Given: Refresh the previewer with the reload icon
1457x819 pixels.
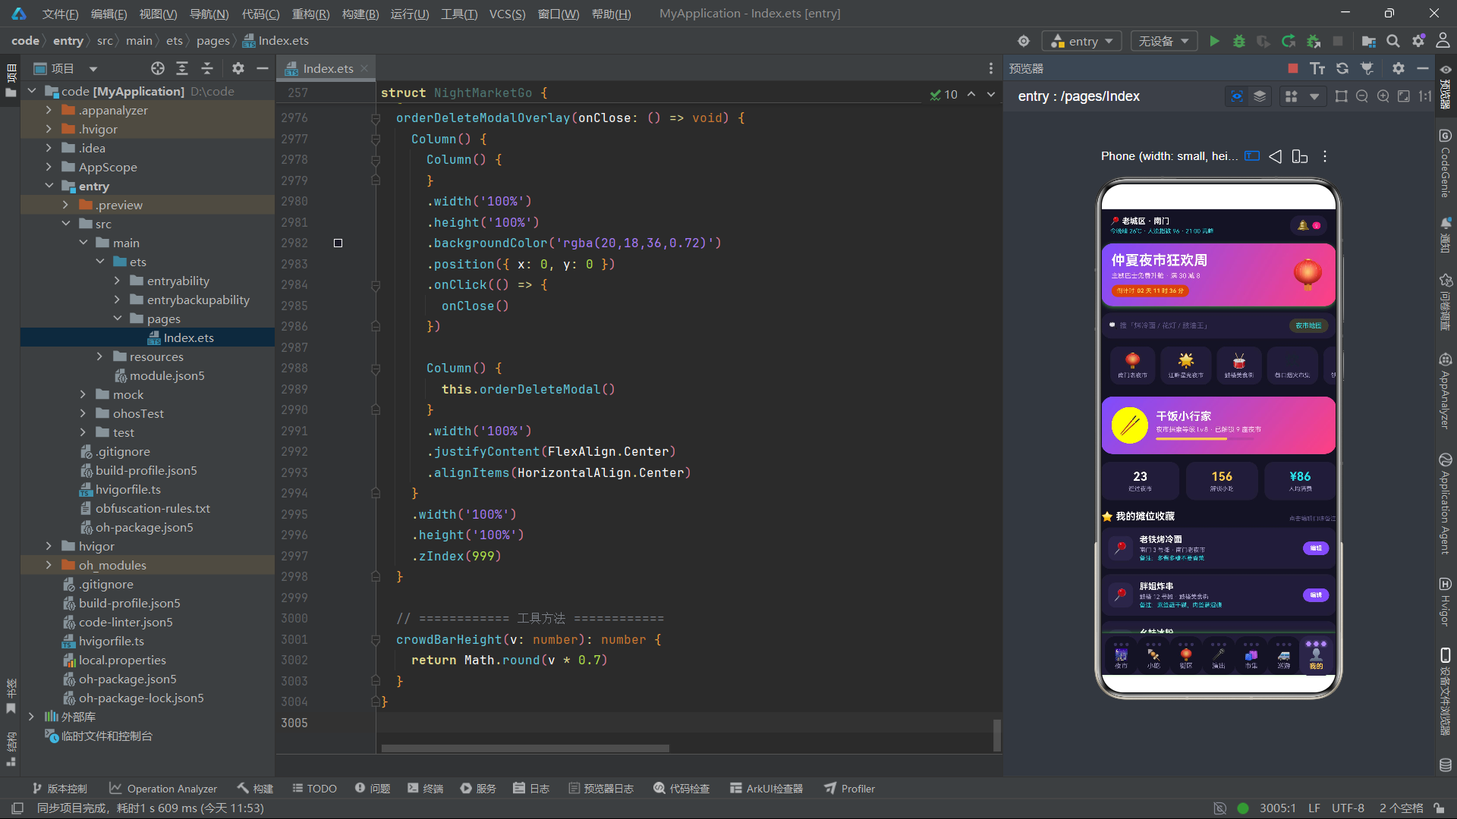Looking at the screenshot, I should (1342, 68).
